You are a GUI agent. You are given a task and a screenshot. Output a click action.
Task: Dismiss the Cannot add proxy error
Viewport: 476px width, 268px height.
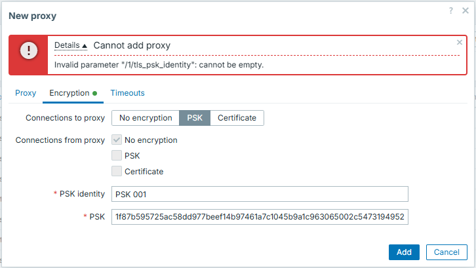click(459, 42)
